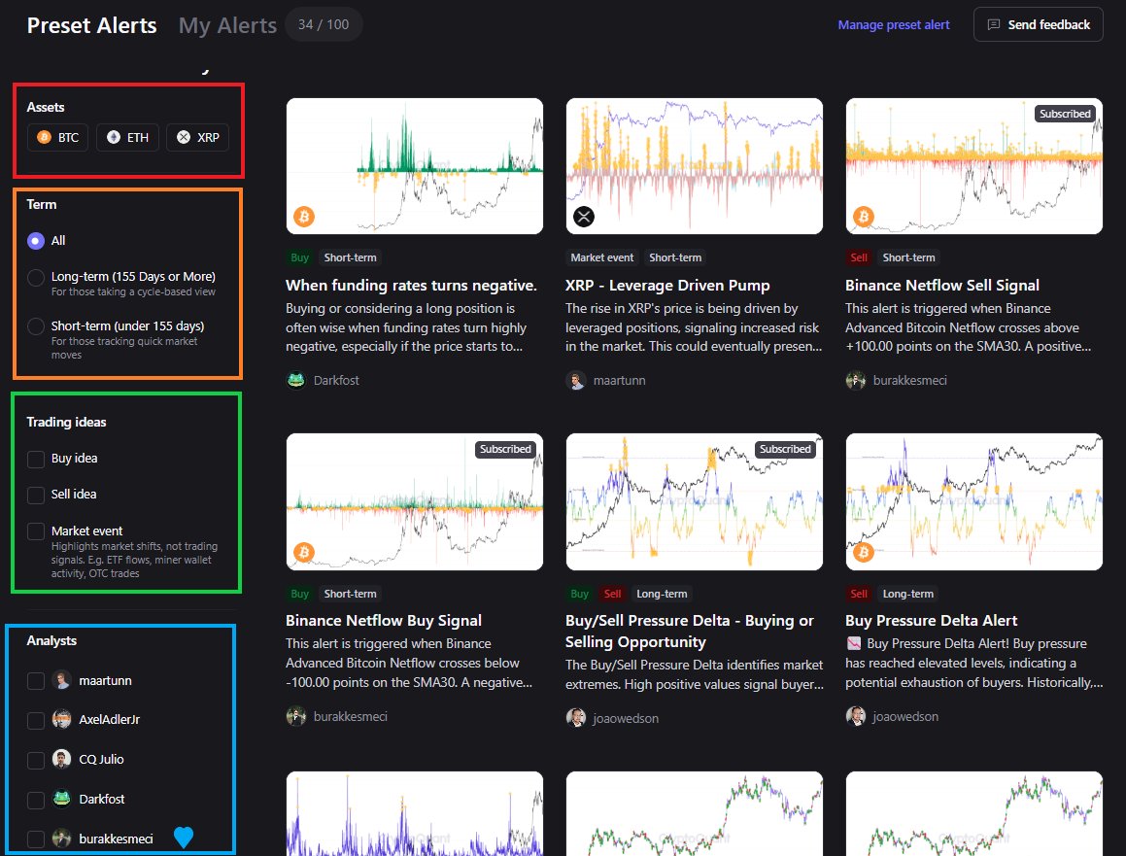Image resolution: width=1126 pixels, height=856 pixels.
Task: Click joaowedson avatar under Buy Pressure Delta Alert
Action: (855, 716)
